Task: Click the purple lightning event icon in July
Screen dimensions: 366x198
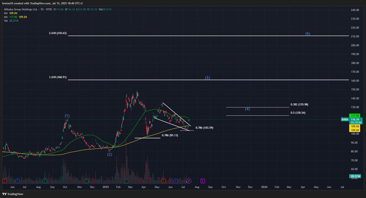Action: (189, 181)
